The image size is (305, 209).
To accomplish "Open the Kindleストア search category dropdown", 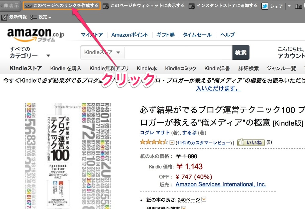I will 102,52.
